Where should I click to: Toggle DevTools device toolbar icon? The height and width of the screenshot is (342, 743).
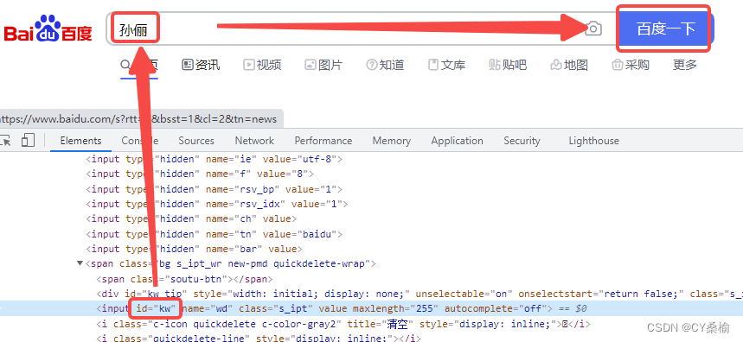click(28, 141)
